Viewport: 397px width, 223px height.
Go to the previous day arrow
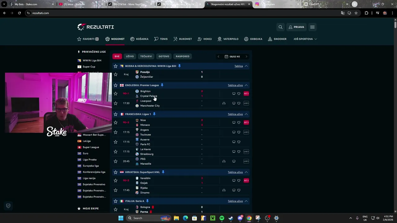[218, 57]
